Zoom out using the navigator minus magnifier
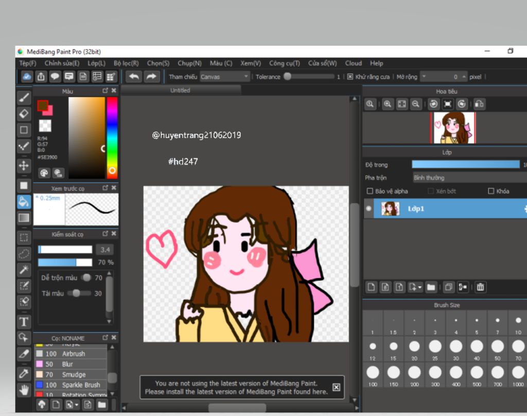Screen dimensions: 527x416 click(x=416, y=104)
